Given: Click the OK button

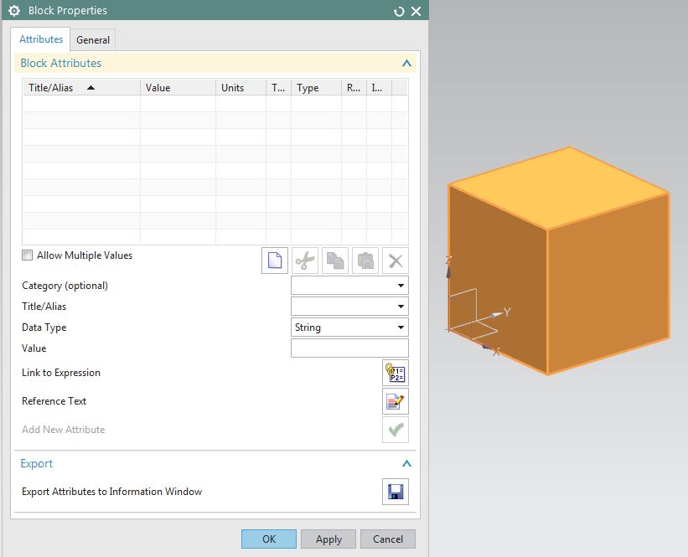Looking at the screenshot, I should pyautogui.click(x=269, y=539).
